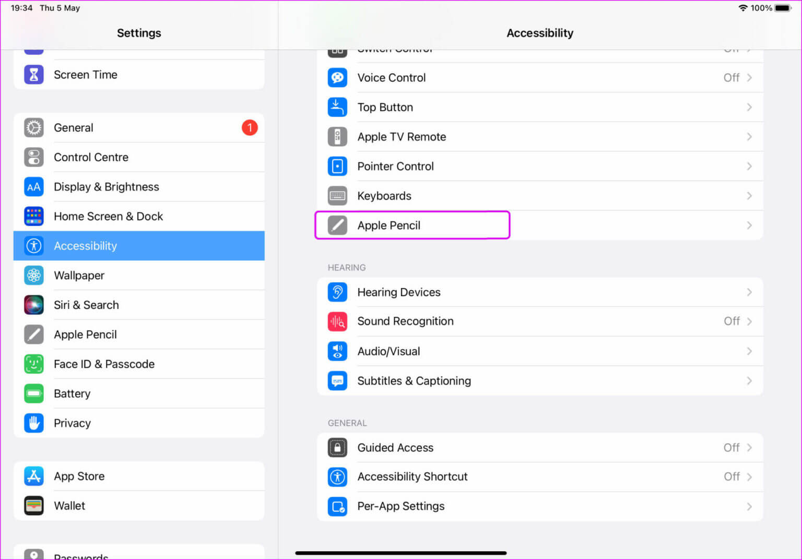The image size is (802, 560).
Task: Tap the Guided Access lock icon
Action: click(x=337, y=447)
